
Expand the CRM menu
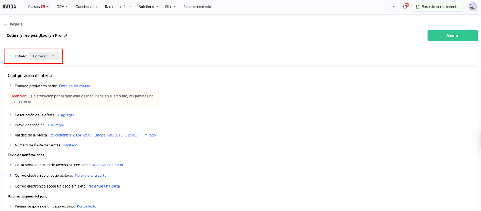click(x=62, y=7)
